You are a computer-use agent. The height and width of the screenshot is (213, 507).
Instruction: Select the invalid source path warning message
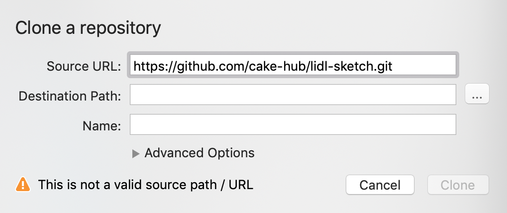pos(146,185)
